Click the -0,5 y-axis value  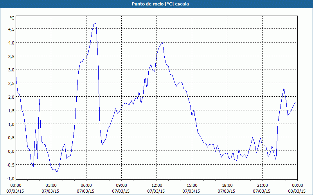pos(10,165)
